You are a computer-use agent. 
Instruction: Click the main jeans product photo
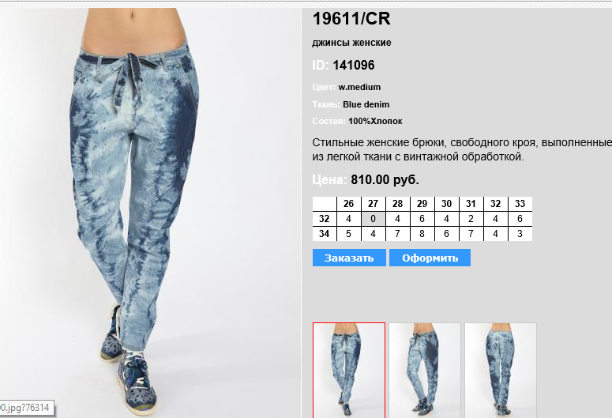coord(150,213)
